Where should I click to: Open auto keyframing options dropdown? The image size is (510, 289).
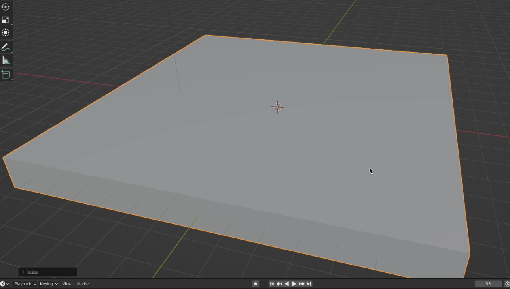[x=263, y=284]
